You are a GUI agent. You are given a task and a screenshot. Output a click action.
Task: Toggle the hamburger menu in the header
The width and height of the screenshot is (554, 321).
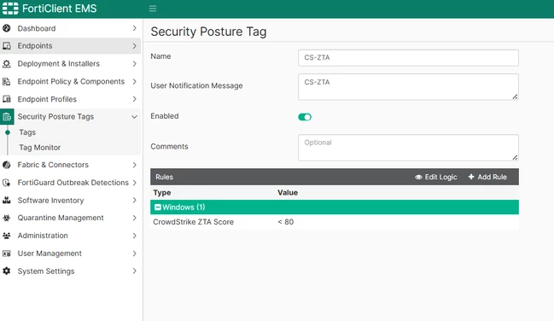(x=153, y=9)
